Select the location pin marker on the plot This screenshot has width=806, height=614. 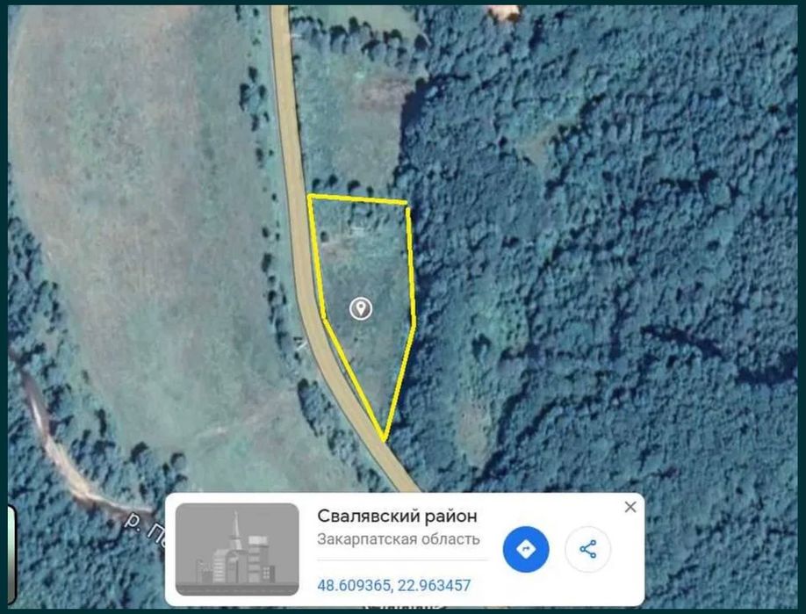361,308
